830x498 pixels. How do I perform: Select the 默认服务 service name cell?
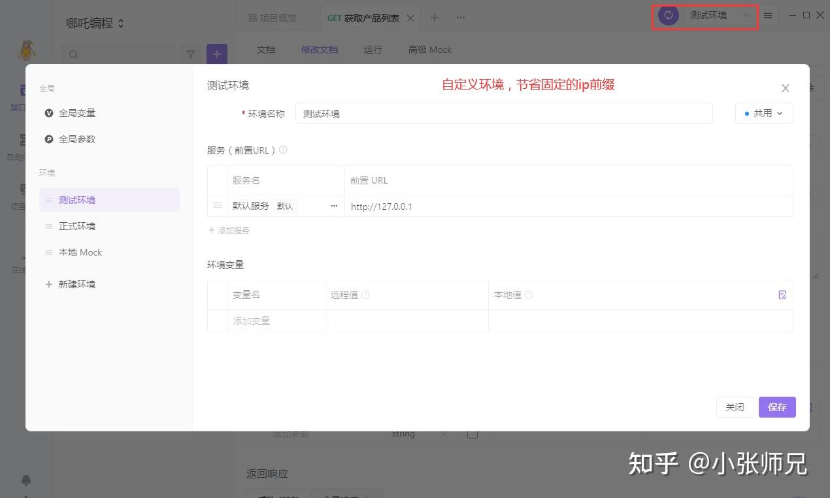pos(251,206)
